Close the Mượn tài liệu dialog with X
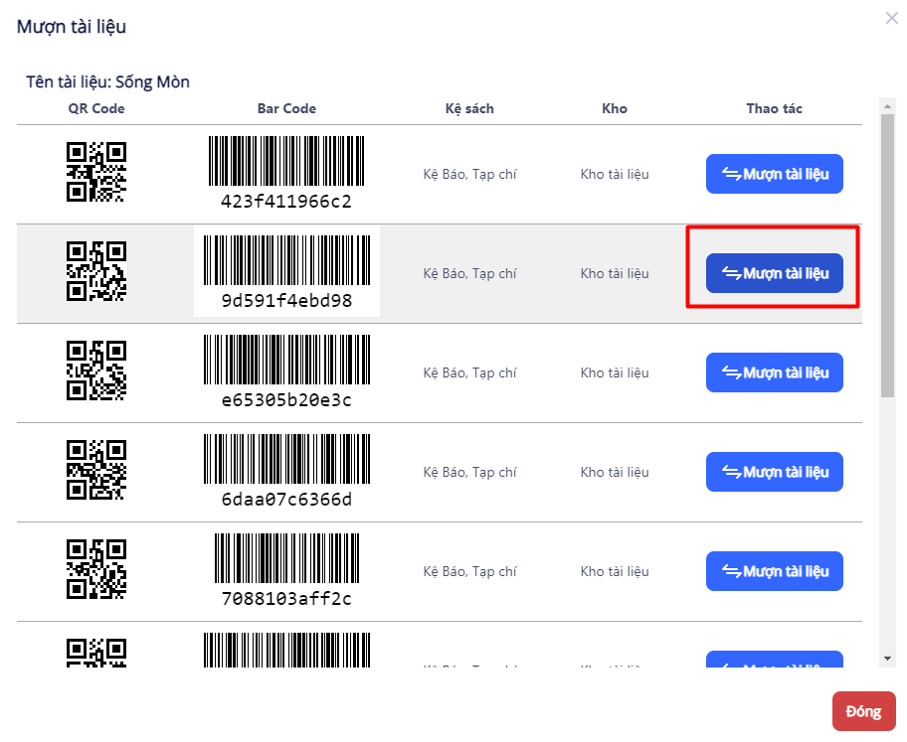This screenshot has width=907, height=742. (x=891, y=18)
